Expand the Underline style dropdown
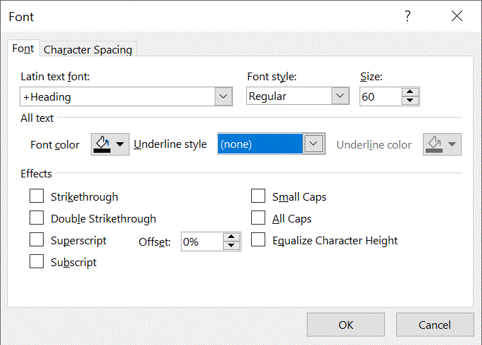The width and height of the screenshot is (482, 345). pos(315,144)
